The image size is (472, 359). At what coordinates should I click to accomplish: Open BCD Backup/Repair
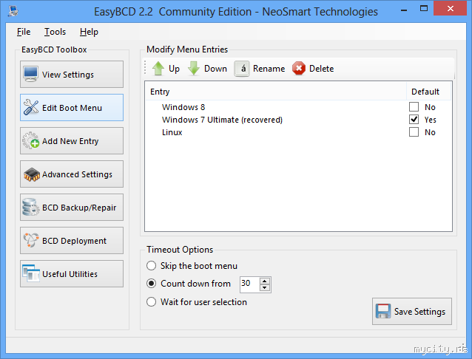72,207
